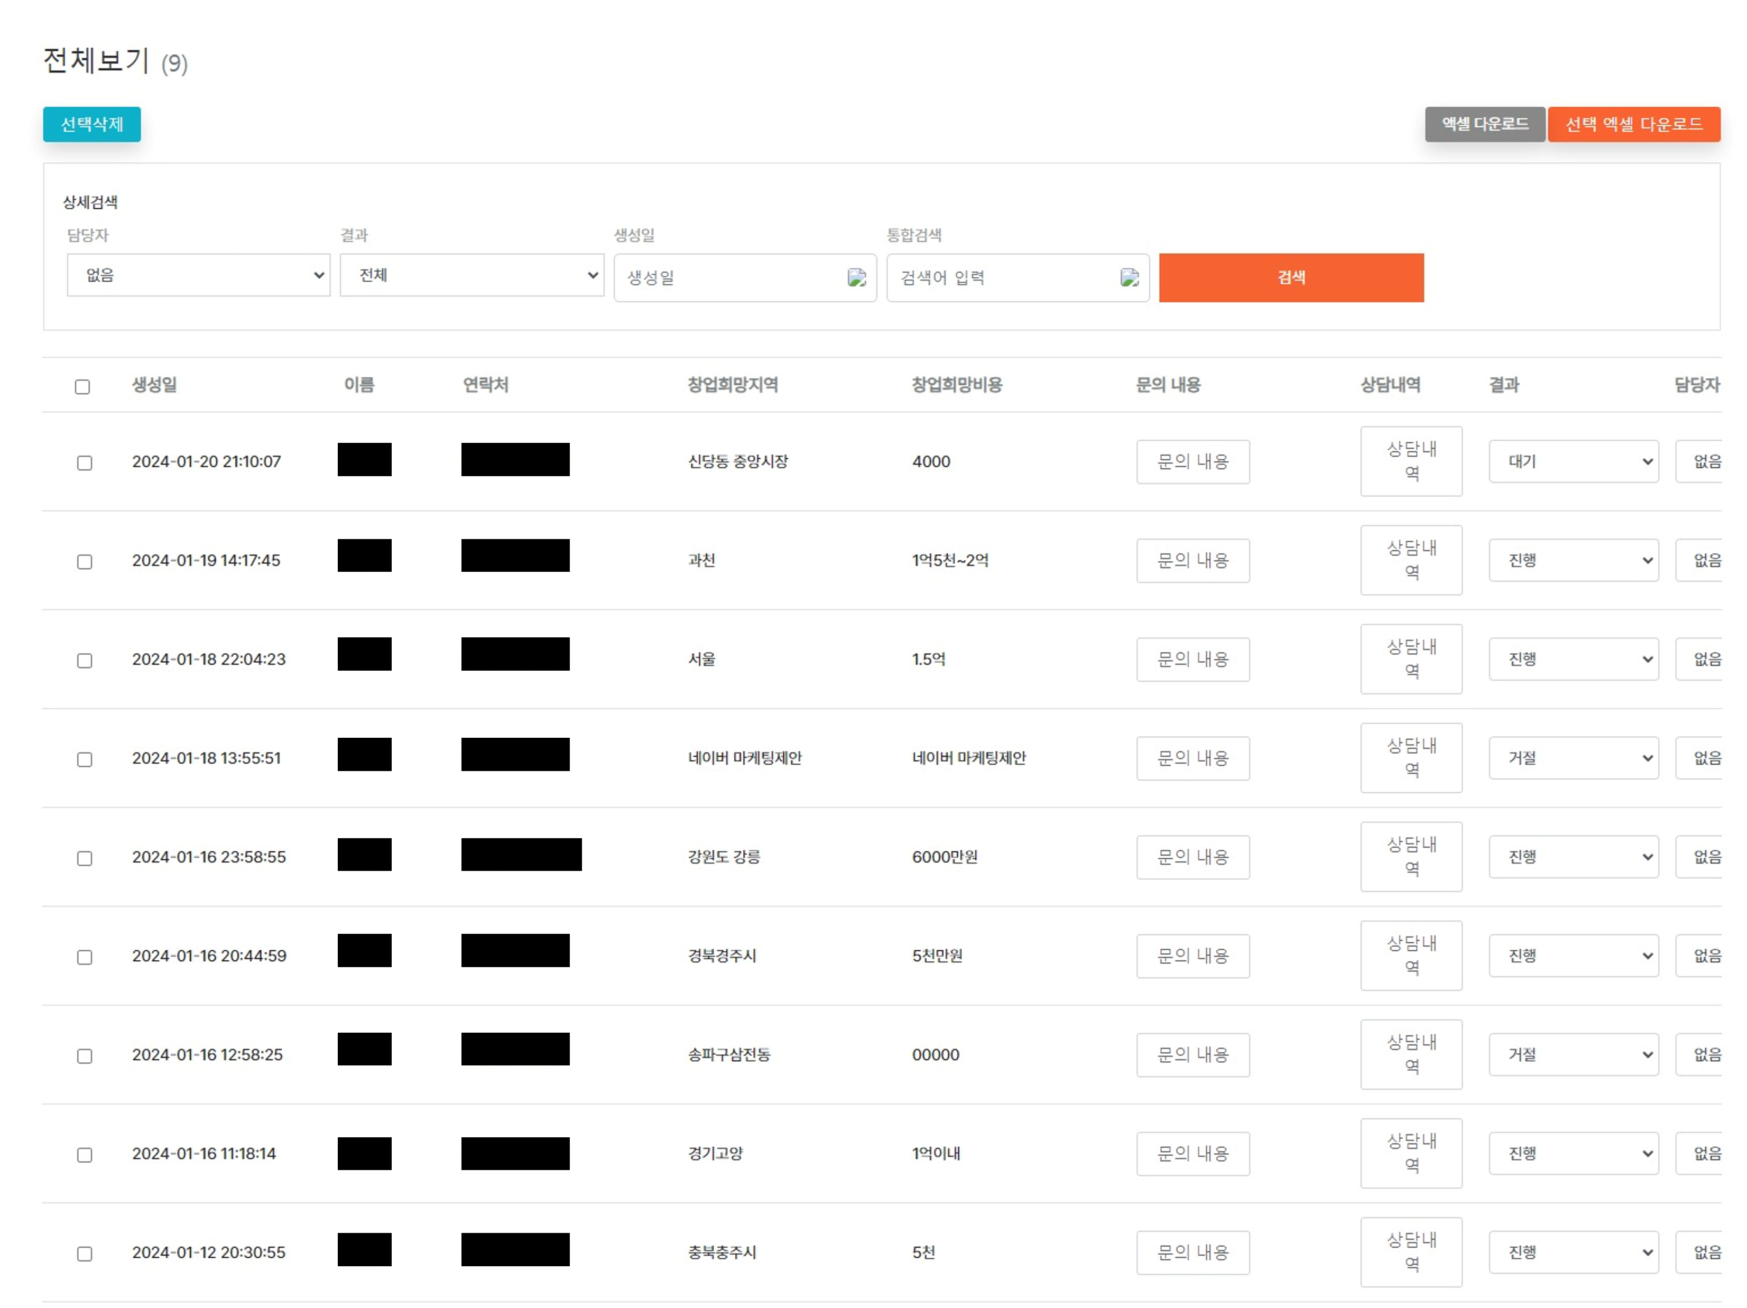Image resolution: width=1747 pixels, height=1308 pixels.
Task: Click 문의 내용 button for 서울 row
Action: tap(1193, 658)
